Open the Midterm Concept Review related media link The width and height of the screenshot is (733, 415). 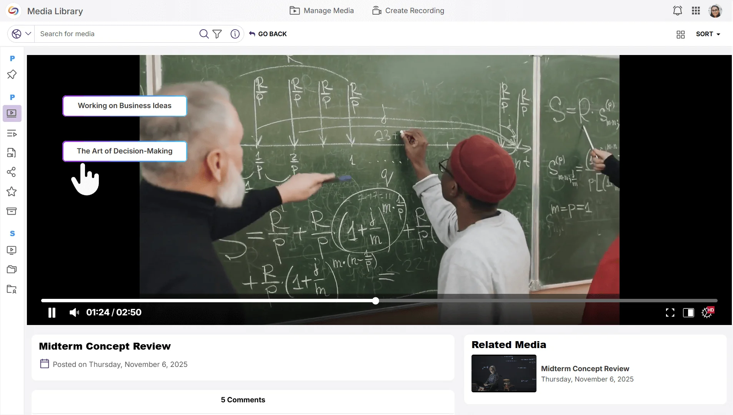point(585,368)
